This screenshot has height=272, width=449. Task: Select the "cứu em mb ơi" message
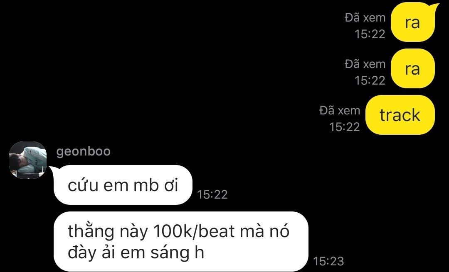(123, 185)
